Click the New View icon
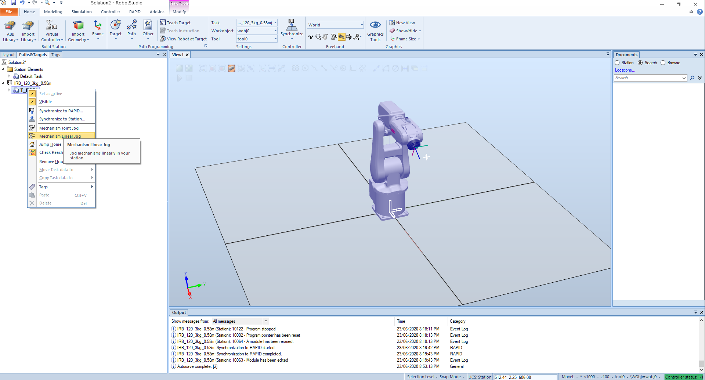This screenshot has height=380, width=705. [392, 23]
